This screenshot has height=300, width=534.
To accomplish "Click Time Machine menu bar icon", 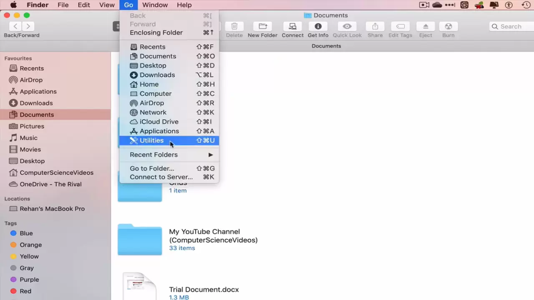I will pos(526,5).
